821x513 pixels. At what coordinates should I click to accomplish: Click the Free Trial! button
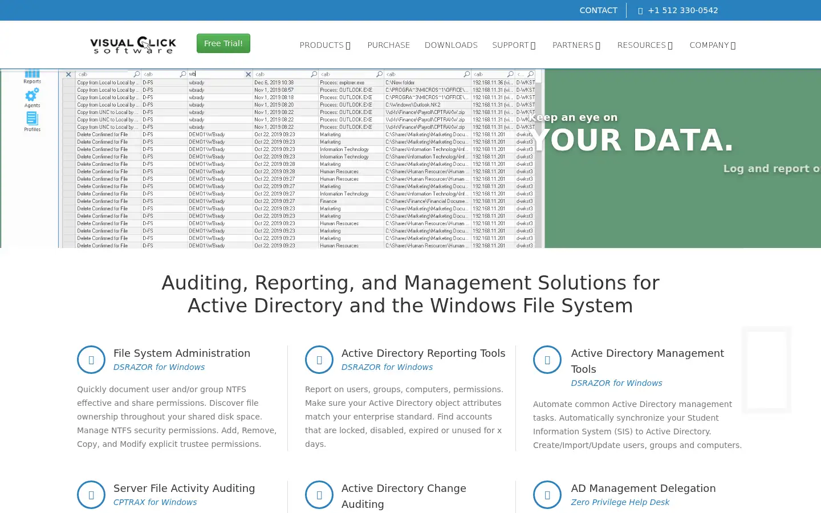[223, 43]
